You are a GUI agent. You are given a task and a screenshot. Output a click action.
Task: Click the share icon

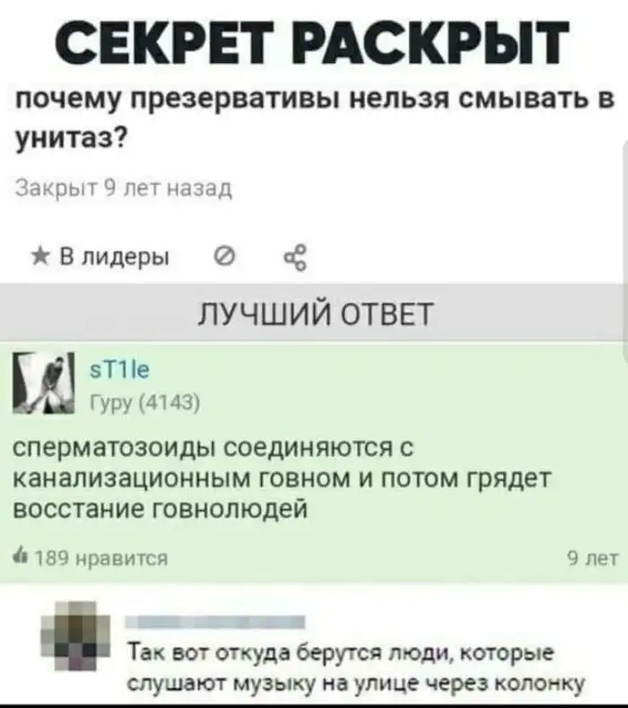296,258
